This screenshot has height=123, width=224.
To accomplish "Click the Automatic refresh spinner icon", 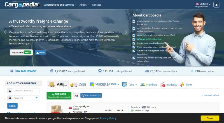I will pos(202,96).
